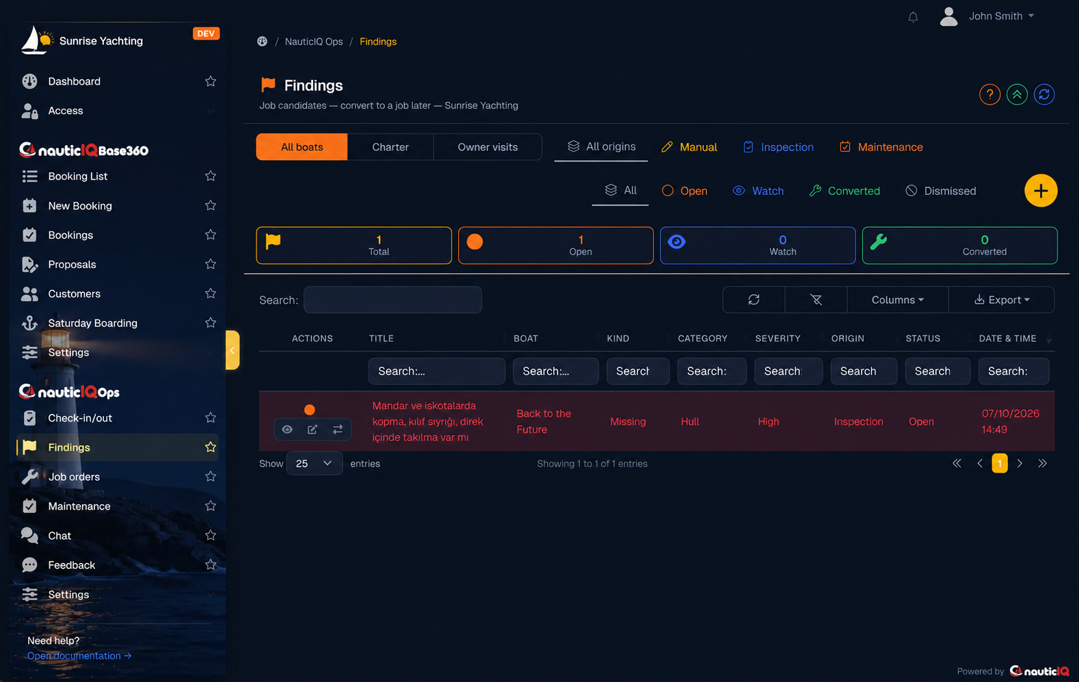Open the Columns dropdown
1079x682 pixels.
pyautogui.click(x=897, y=300)
